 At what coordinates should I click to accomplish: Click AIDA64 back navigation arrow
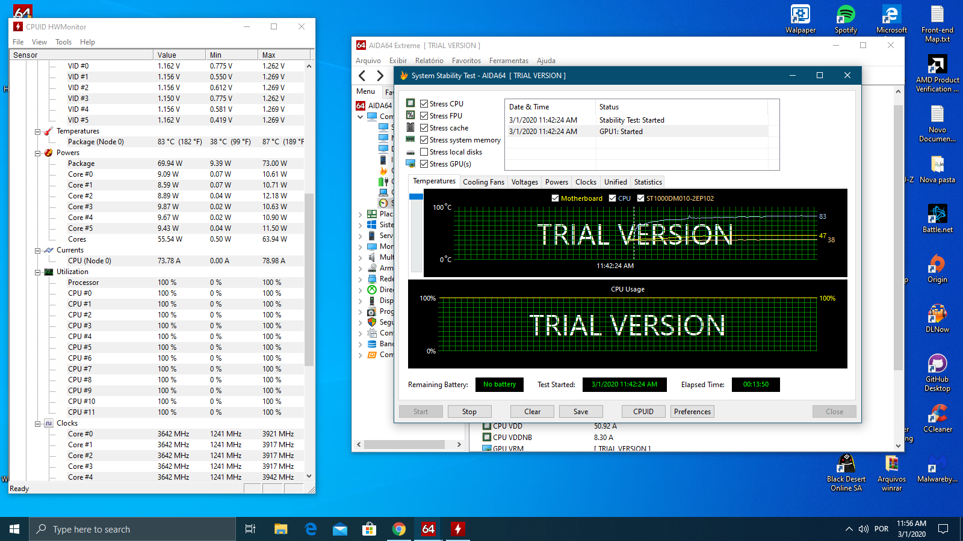362,76
